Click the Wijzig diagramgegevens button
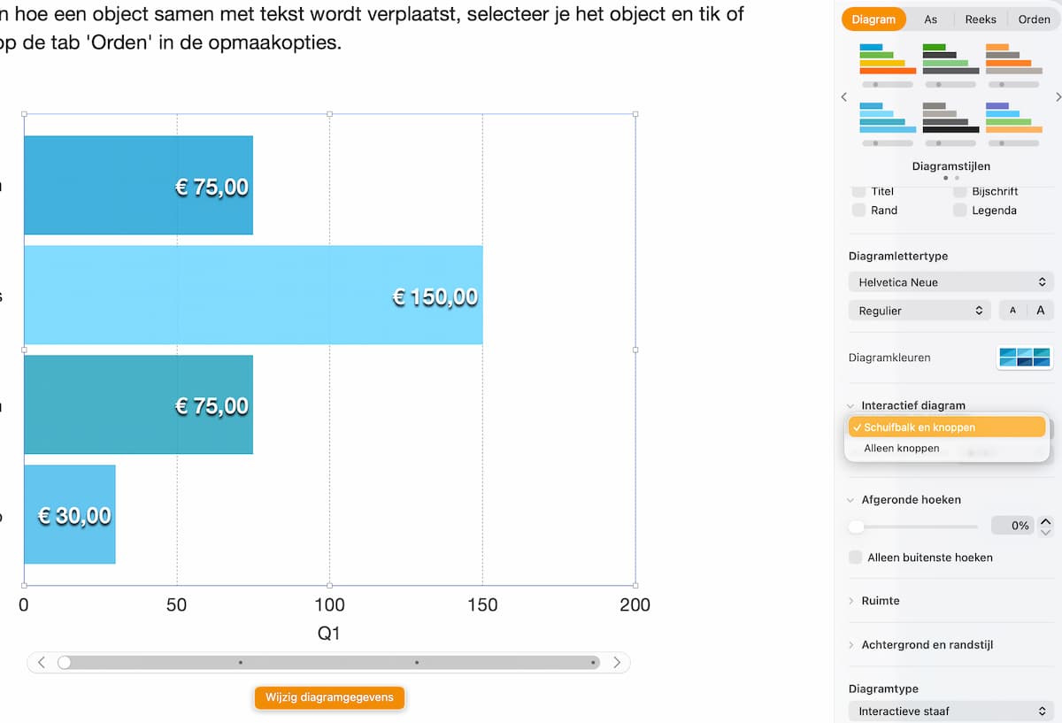The width and height of the screenshot is (1062, 723). 329,697
